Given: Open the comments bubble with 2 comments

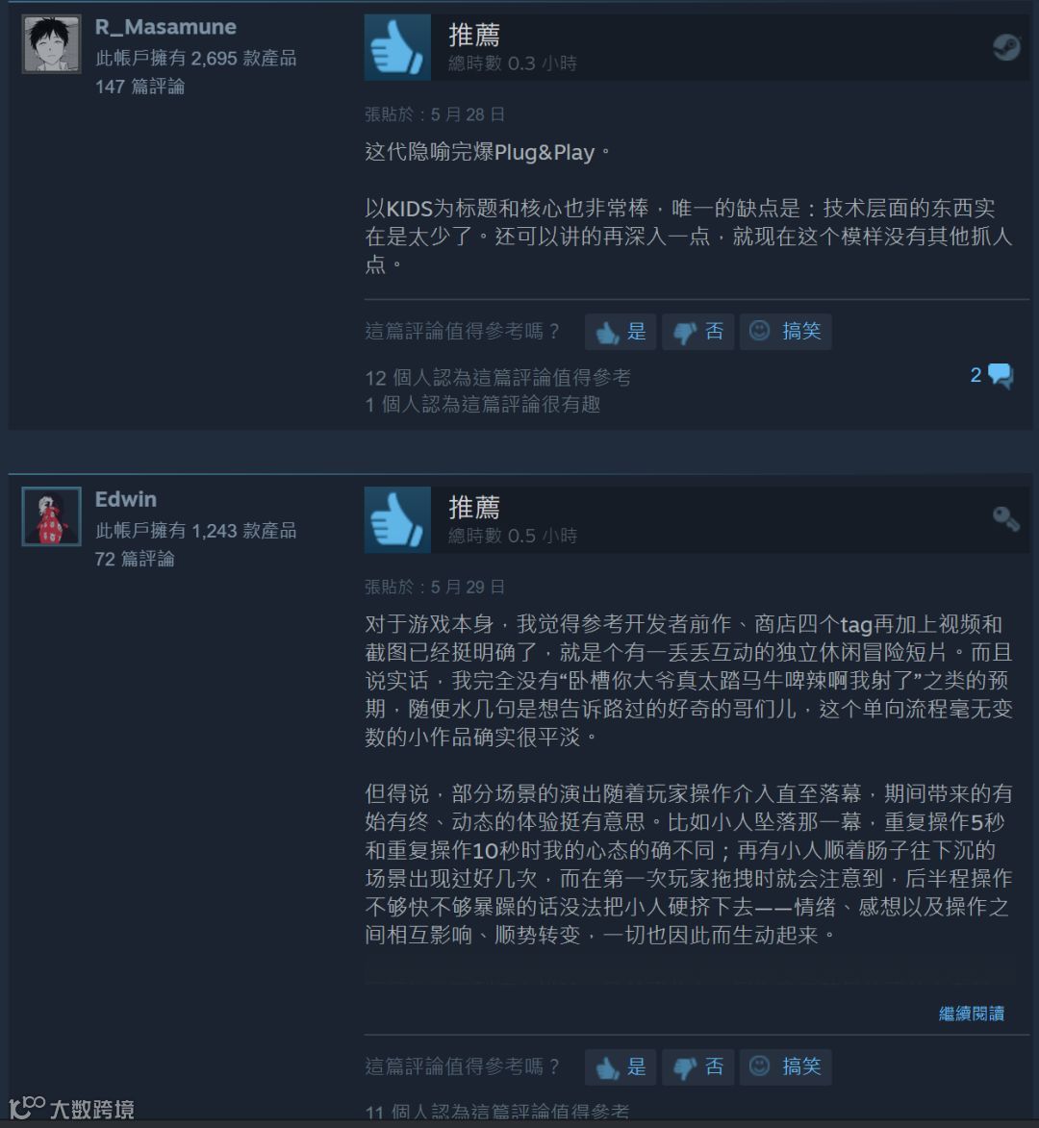Looking at the screenshot, I should tap(992, 375).
